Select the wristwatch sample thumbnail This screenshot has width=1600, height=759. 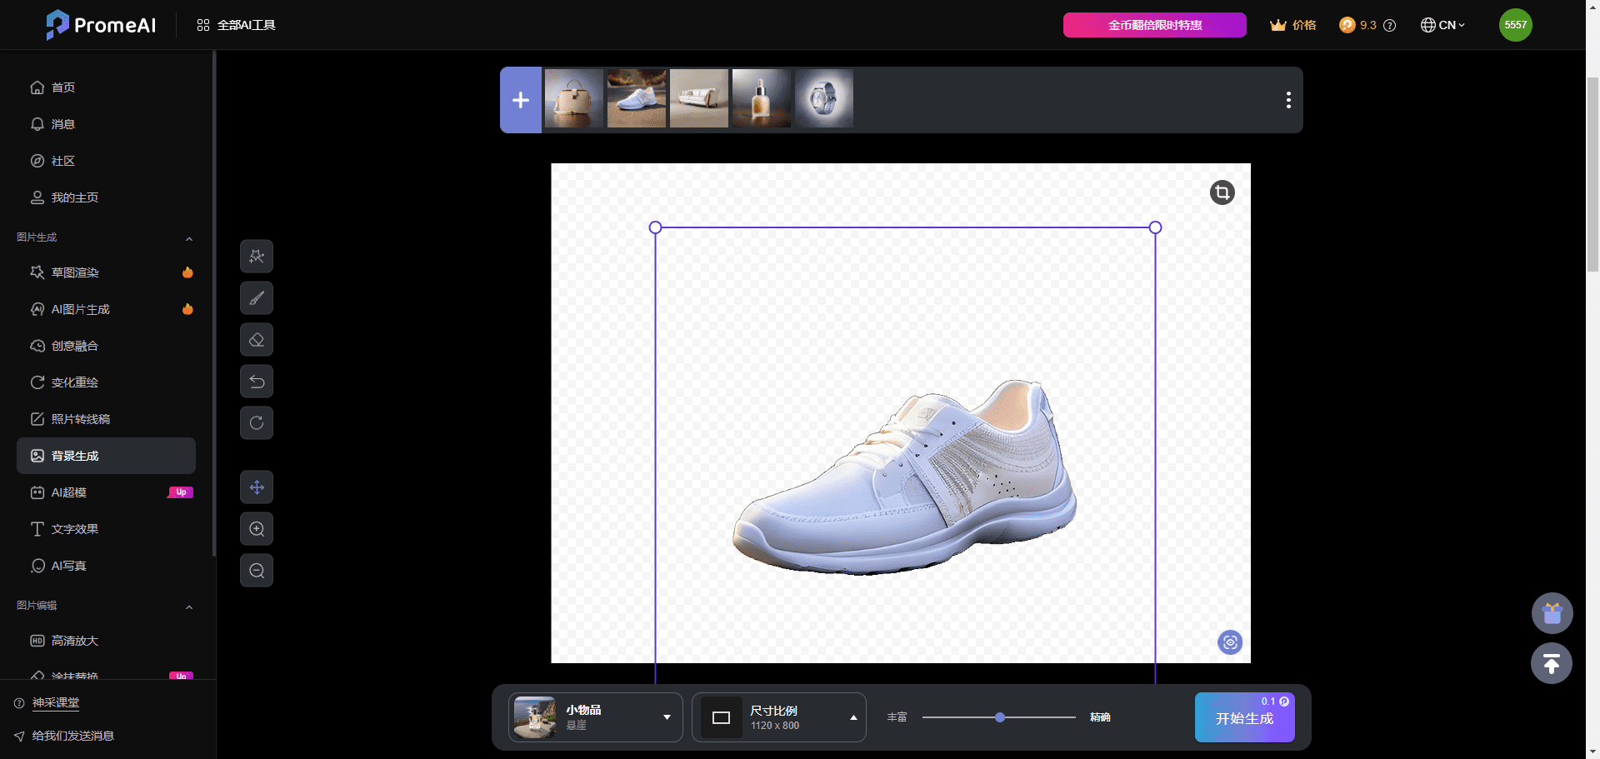[824, 98]
